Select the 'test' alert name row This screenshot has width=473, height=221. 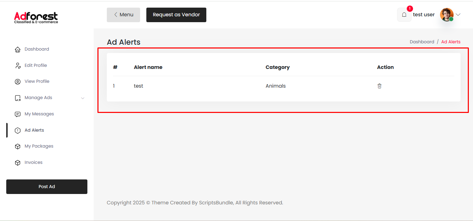(x=138, y=86)
